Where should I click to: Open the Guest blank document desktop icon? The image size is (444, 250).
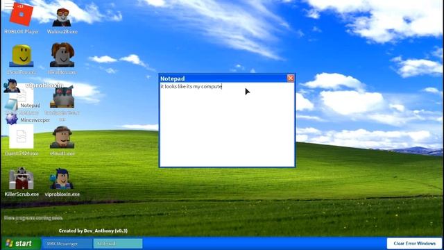[22, 136]
